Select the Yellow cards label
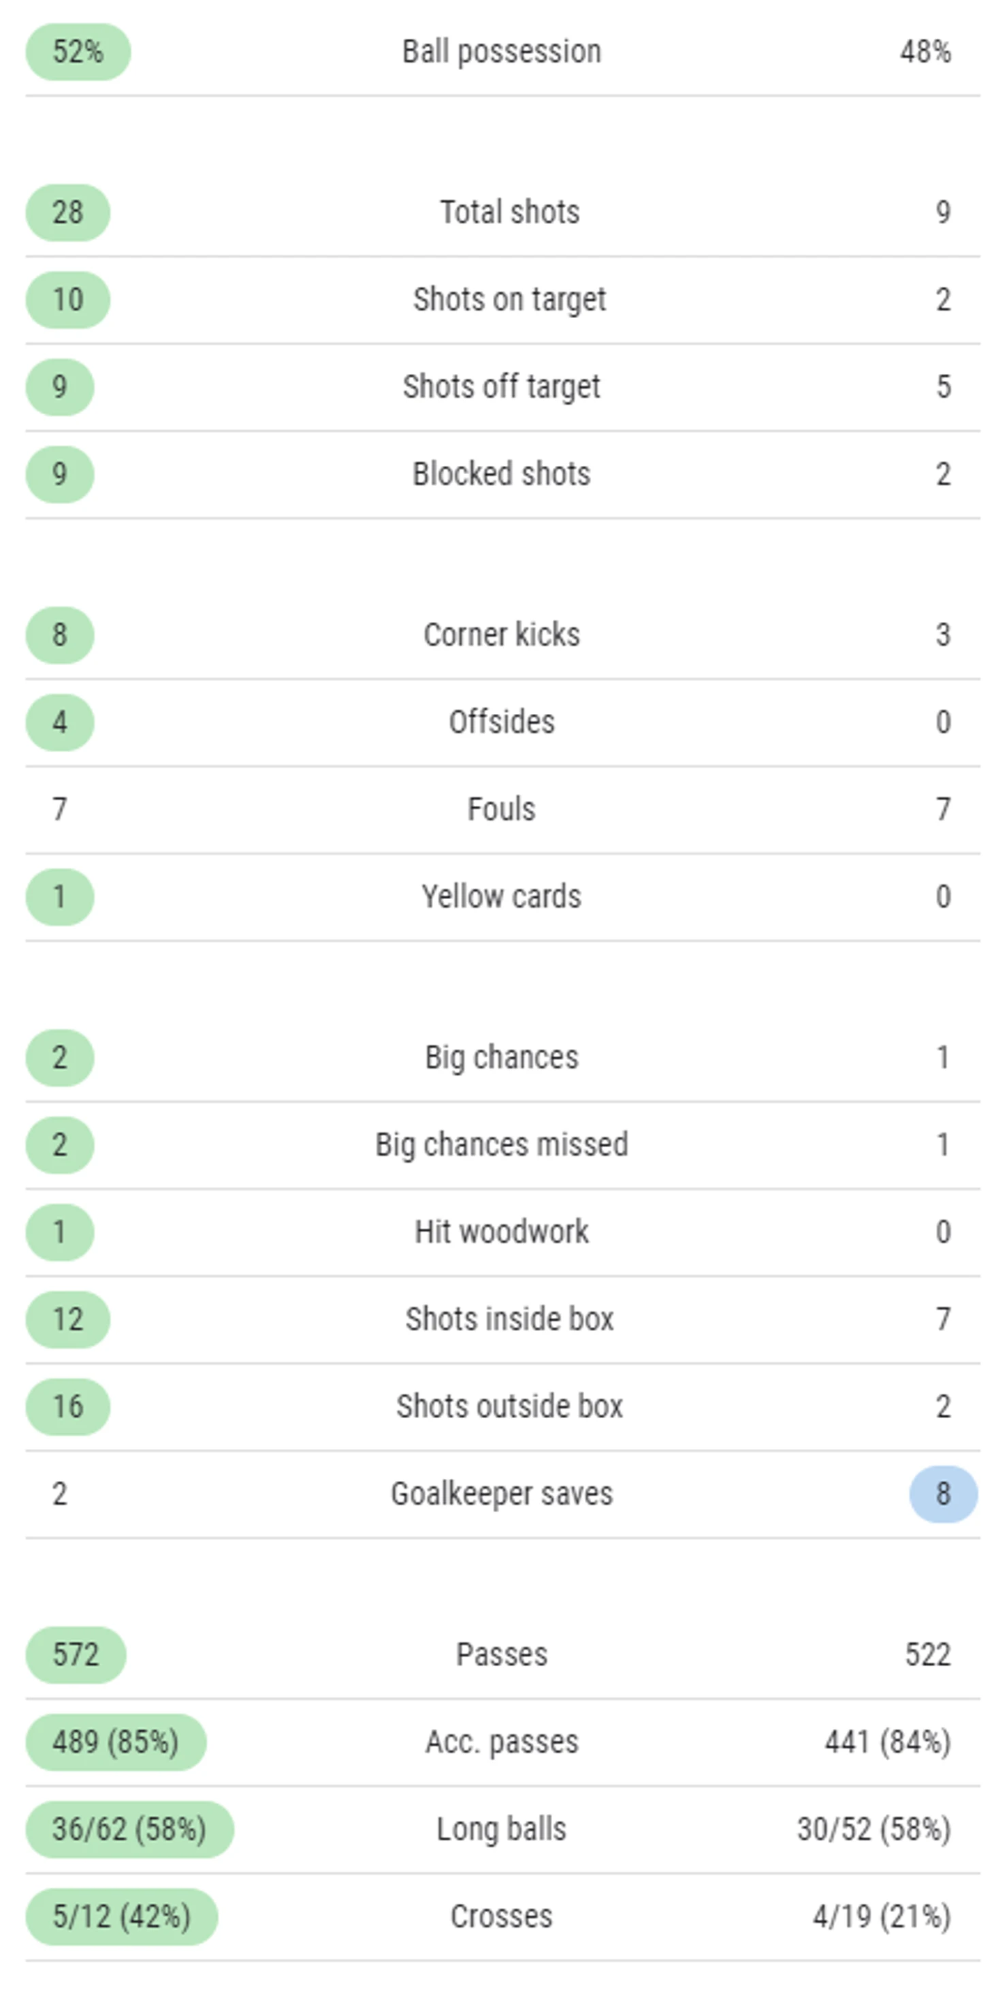 502,896
